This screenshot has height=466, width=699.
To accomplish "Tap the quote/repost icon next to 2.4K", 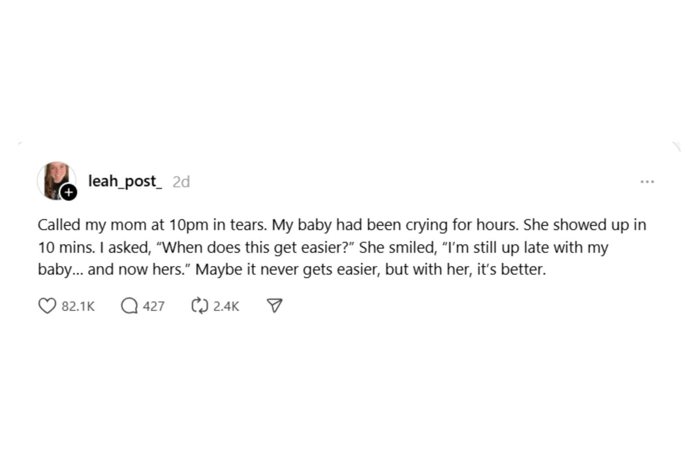I will coord(199,306).
